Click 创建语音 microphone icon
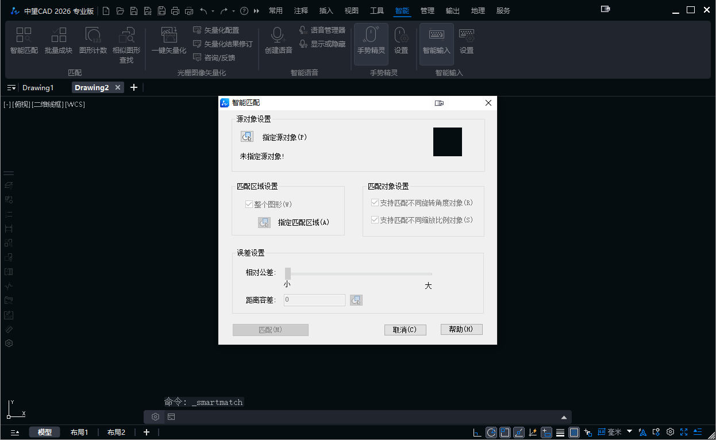Viewport: 716px width, 440px height. (x=278, y=41)
